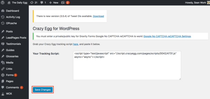This screenshot has width=210, height=99.
Task: Click the home icon beside The Daily Egg
Action: click(x=9, y=2)
